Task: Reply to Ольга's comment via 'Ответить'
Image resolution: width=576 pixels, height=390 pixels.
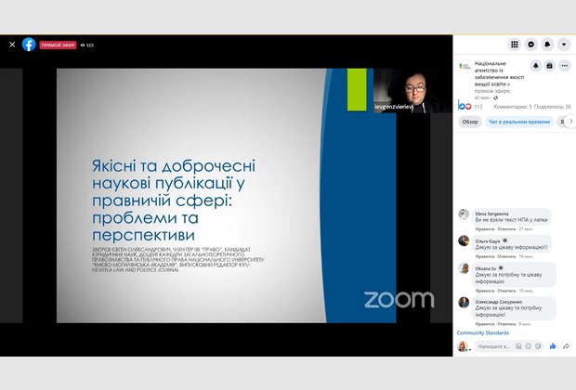Action: [x=506, y=256]
